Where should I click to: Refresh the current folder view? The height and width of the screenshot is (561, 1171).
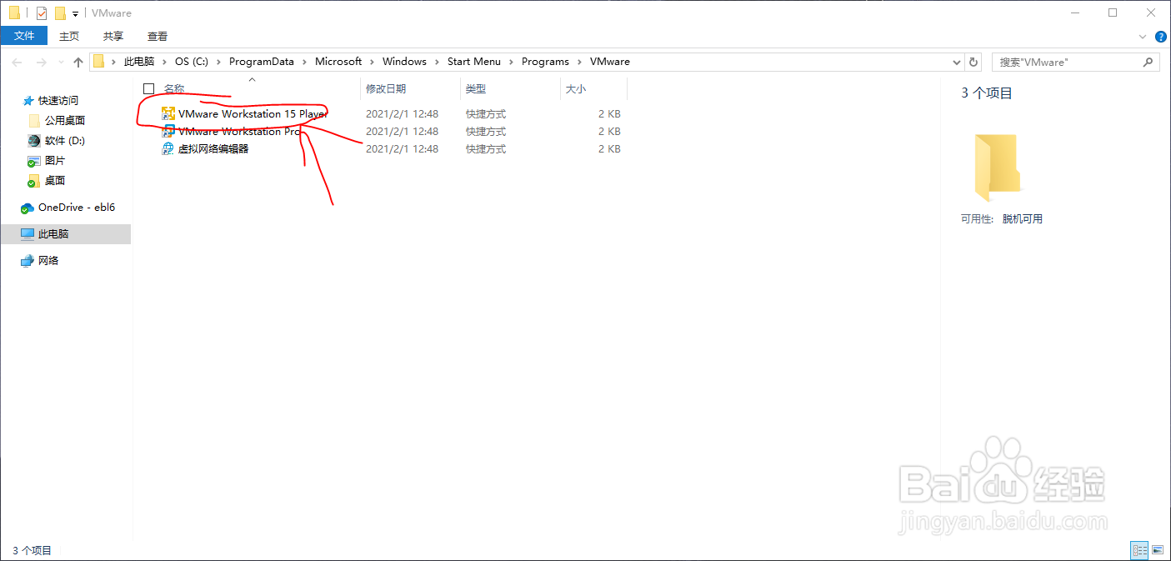973,62
